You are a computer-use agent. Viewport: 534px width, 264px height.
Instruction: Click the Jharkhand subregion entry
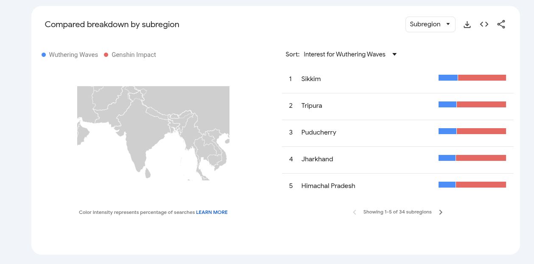pyautogui.click(x=317, y=159)
